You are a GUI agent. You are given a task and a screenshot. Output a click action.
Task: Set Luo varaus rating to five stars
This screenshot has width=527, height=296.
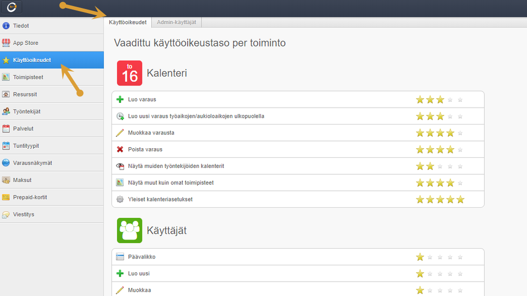(460, 100)
